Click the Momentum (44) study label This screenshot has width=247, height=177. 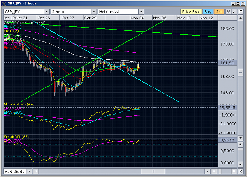pos(19,104)
